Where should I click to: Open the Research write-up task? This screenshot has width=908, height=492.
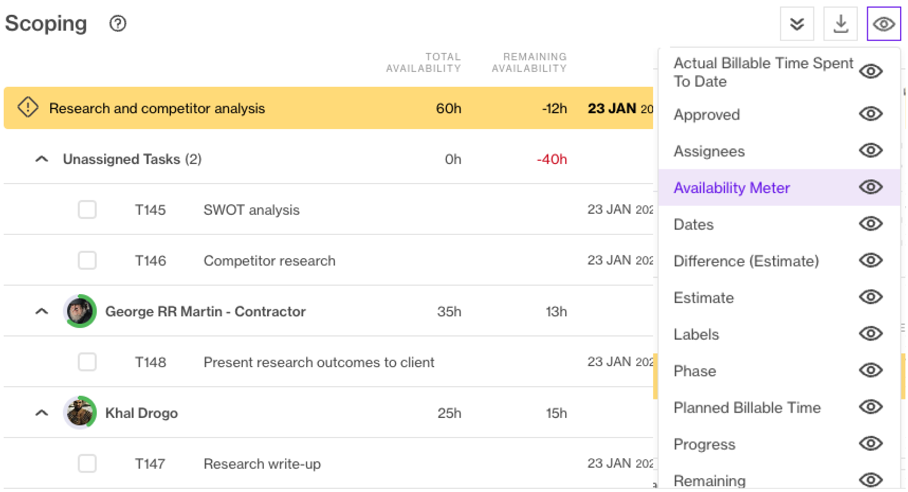point(262,464)
